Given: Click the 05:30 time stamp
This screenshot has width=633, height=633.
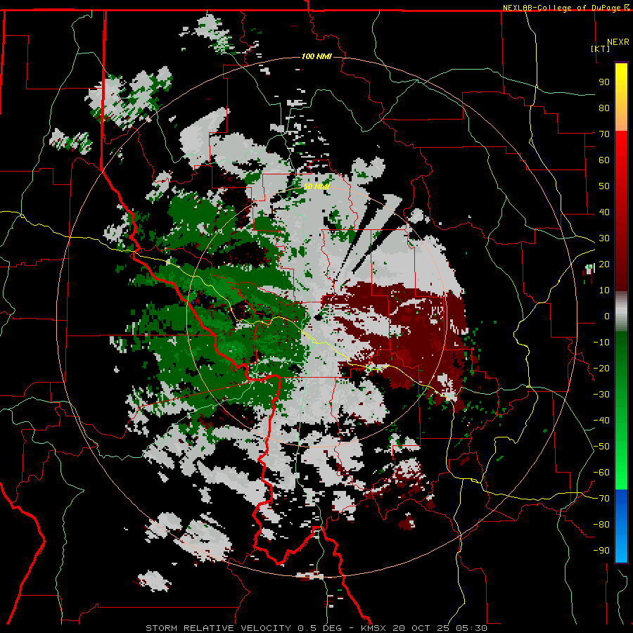Looking at the screenshot, I should (471, 628).
